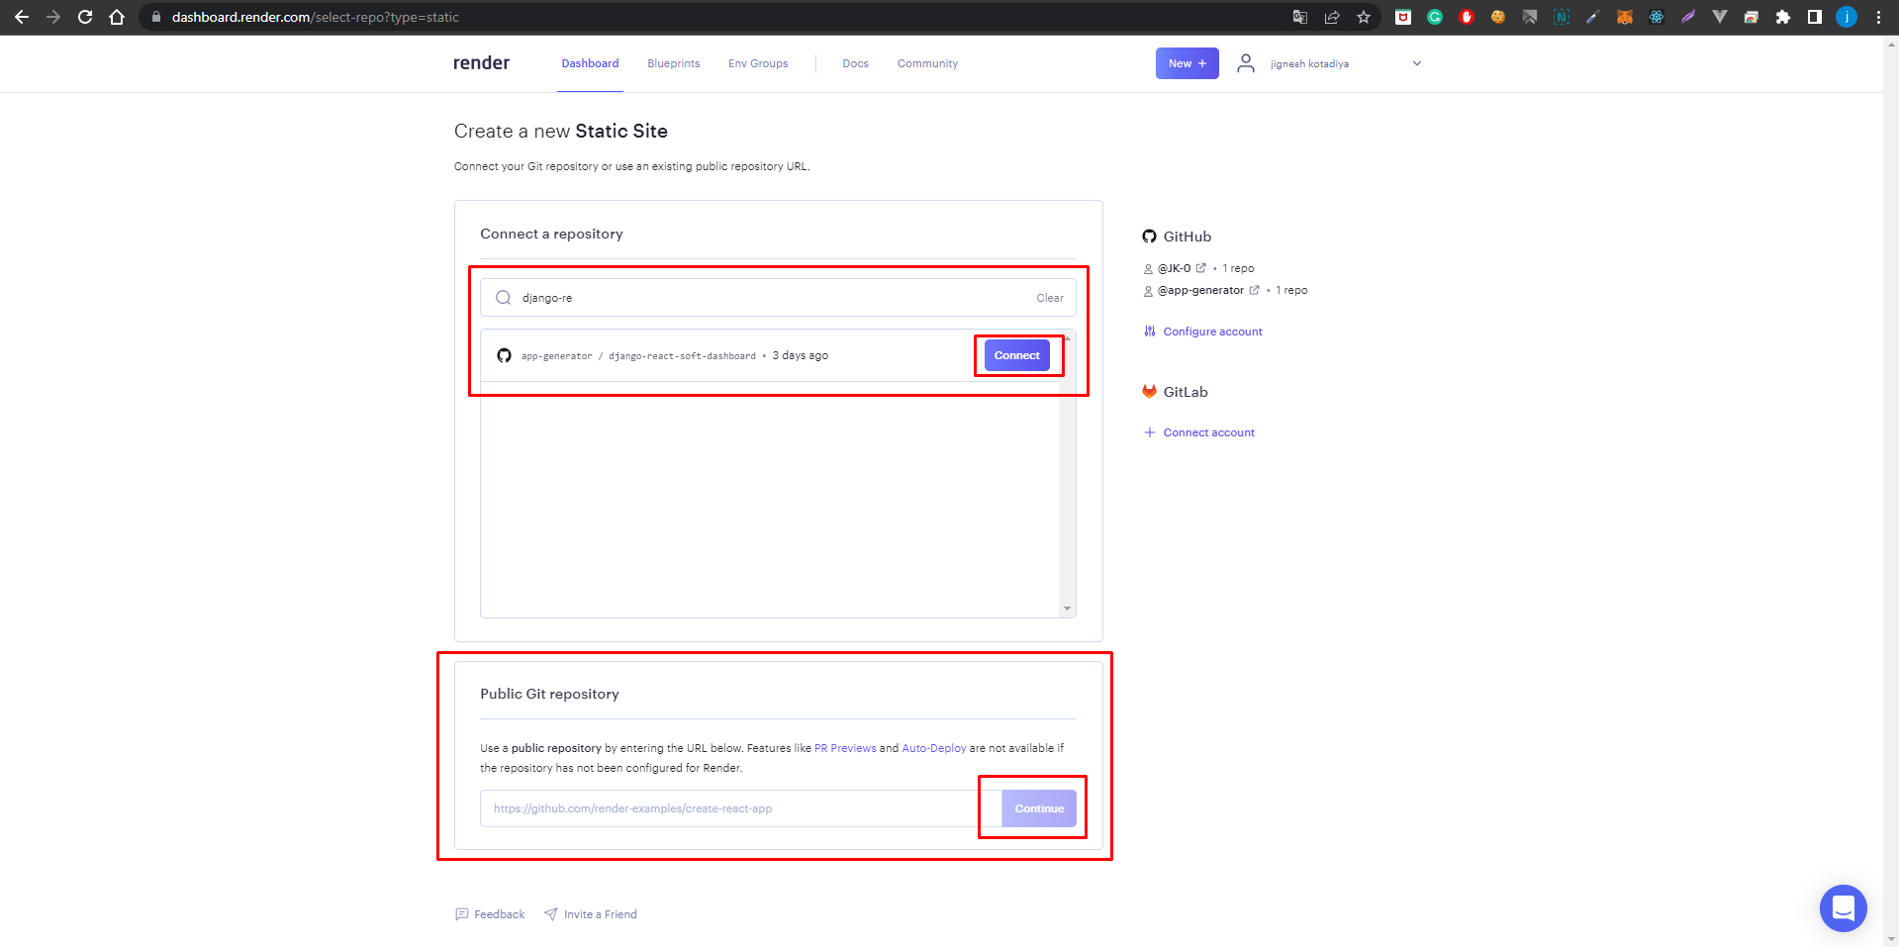This screenshot has width=1899, height=947.
Task: Open the cookie manager extension
Action: [1497, 17]
